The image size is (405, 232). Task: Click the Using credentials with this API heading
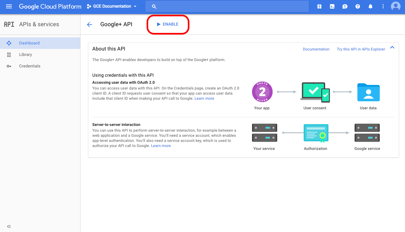(123, 75)
